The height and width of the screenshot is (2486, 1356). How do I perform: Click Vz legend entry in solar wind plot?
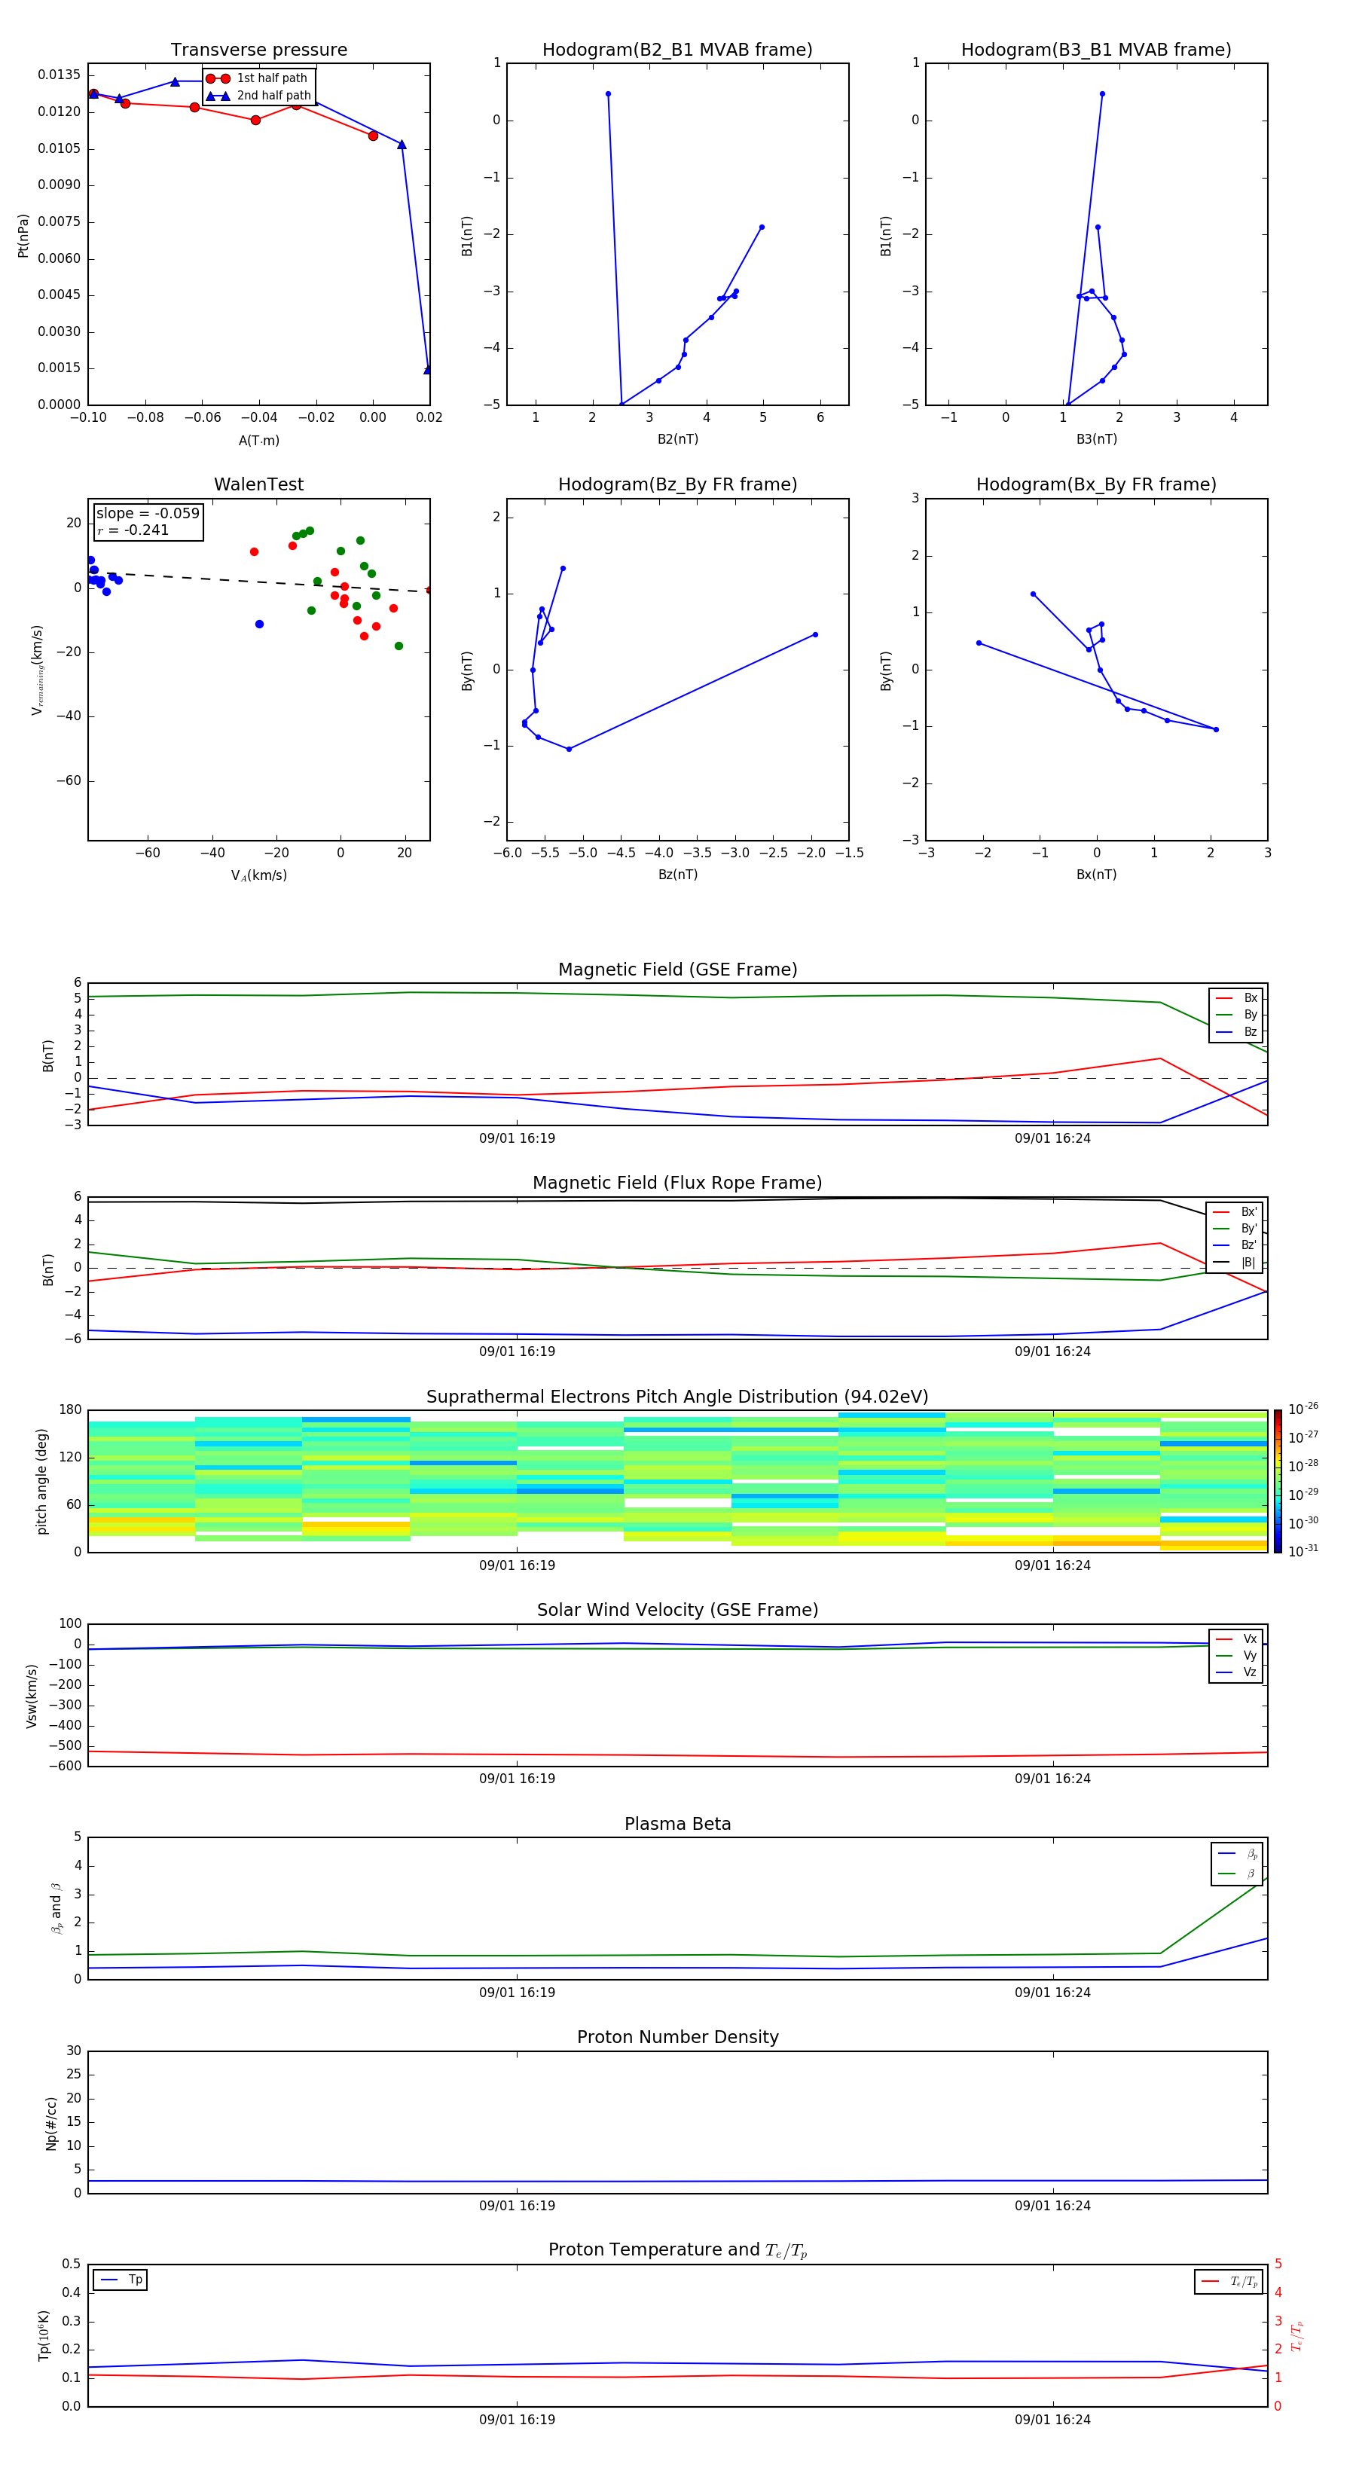tap(1237, 1672)
